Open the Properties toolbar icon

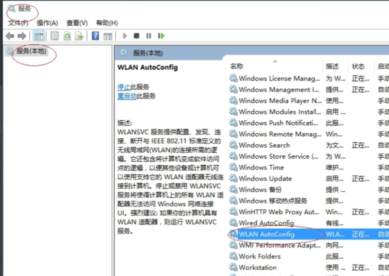pos(54,36)
